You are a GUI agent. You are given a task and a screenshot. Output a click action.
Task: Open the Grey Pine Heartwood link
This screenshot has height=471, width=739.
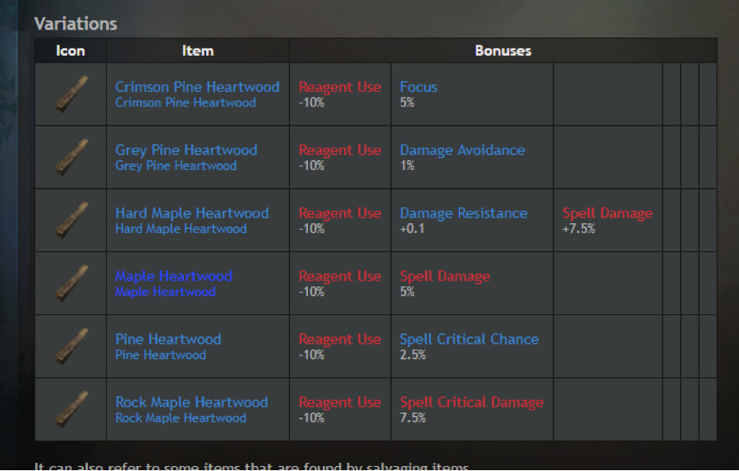(x=186, y=150)
